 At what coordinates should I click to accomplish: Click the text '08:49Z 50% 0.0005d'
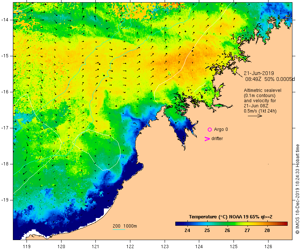tap(270, 79)
